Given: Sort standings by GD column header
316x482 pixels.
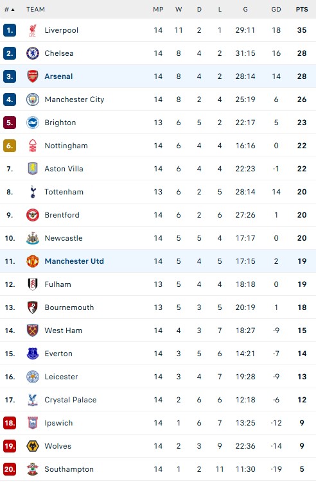Looking at the screenshot, I should click(276, 10).
